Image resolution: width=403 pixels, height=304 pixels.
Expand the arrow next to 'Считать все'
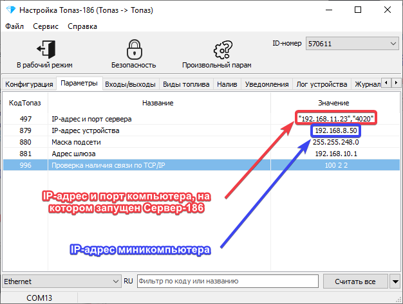click(x=395, y=282)
